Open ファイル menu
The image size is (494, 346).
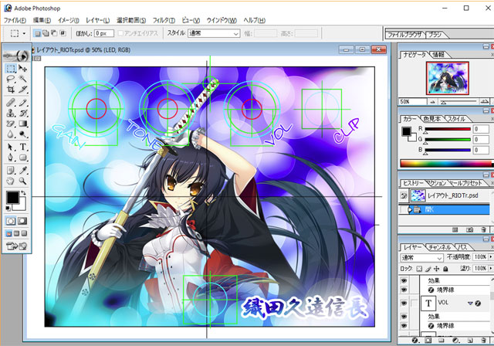click(x=15, y=21)
